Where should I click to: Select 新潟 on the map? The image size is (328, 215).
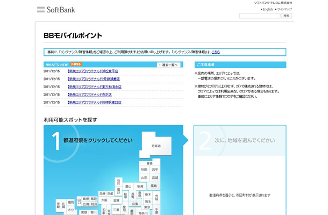[x=140, y=187]
